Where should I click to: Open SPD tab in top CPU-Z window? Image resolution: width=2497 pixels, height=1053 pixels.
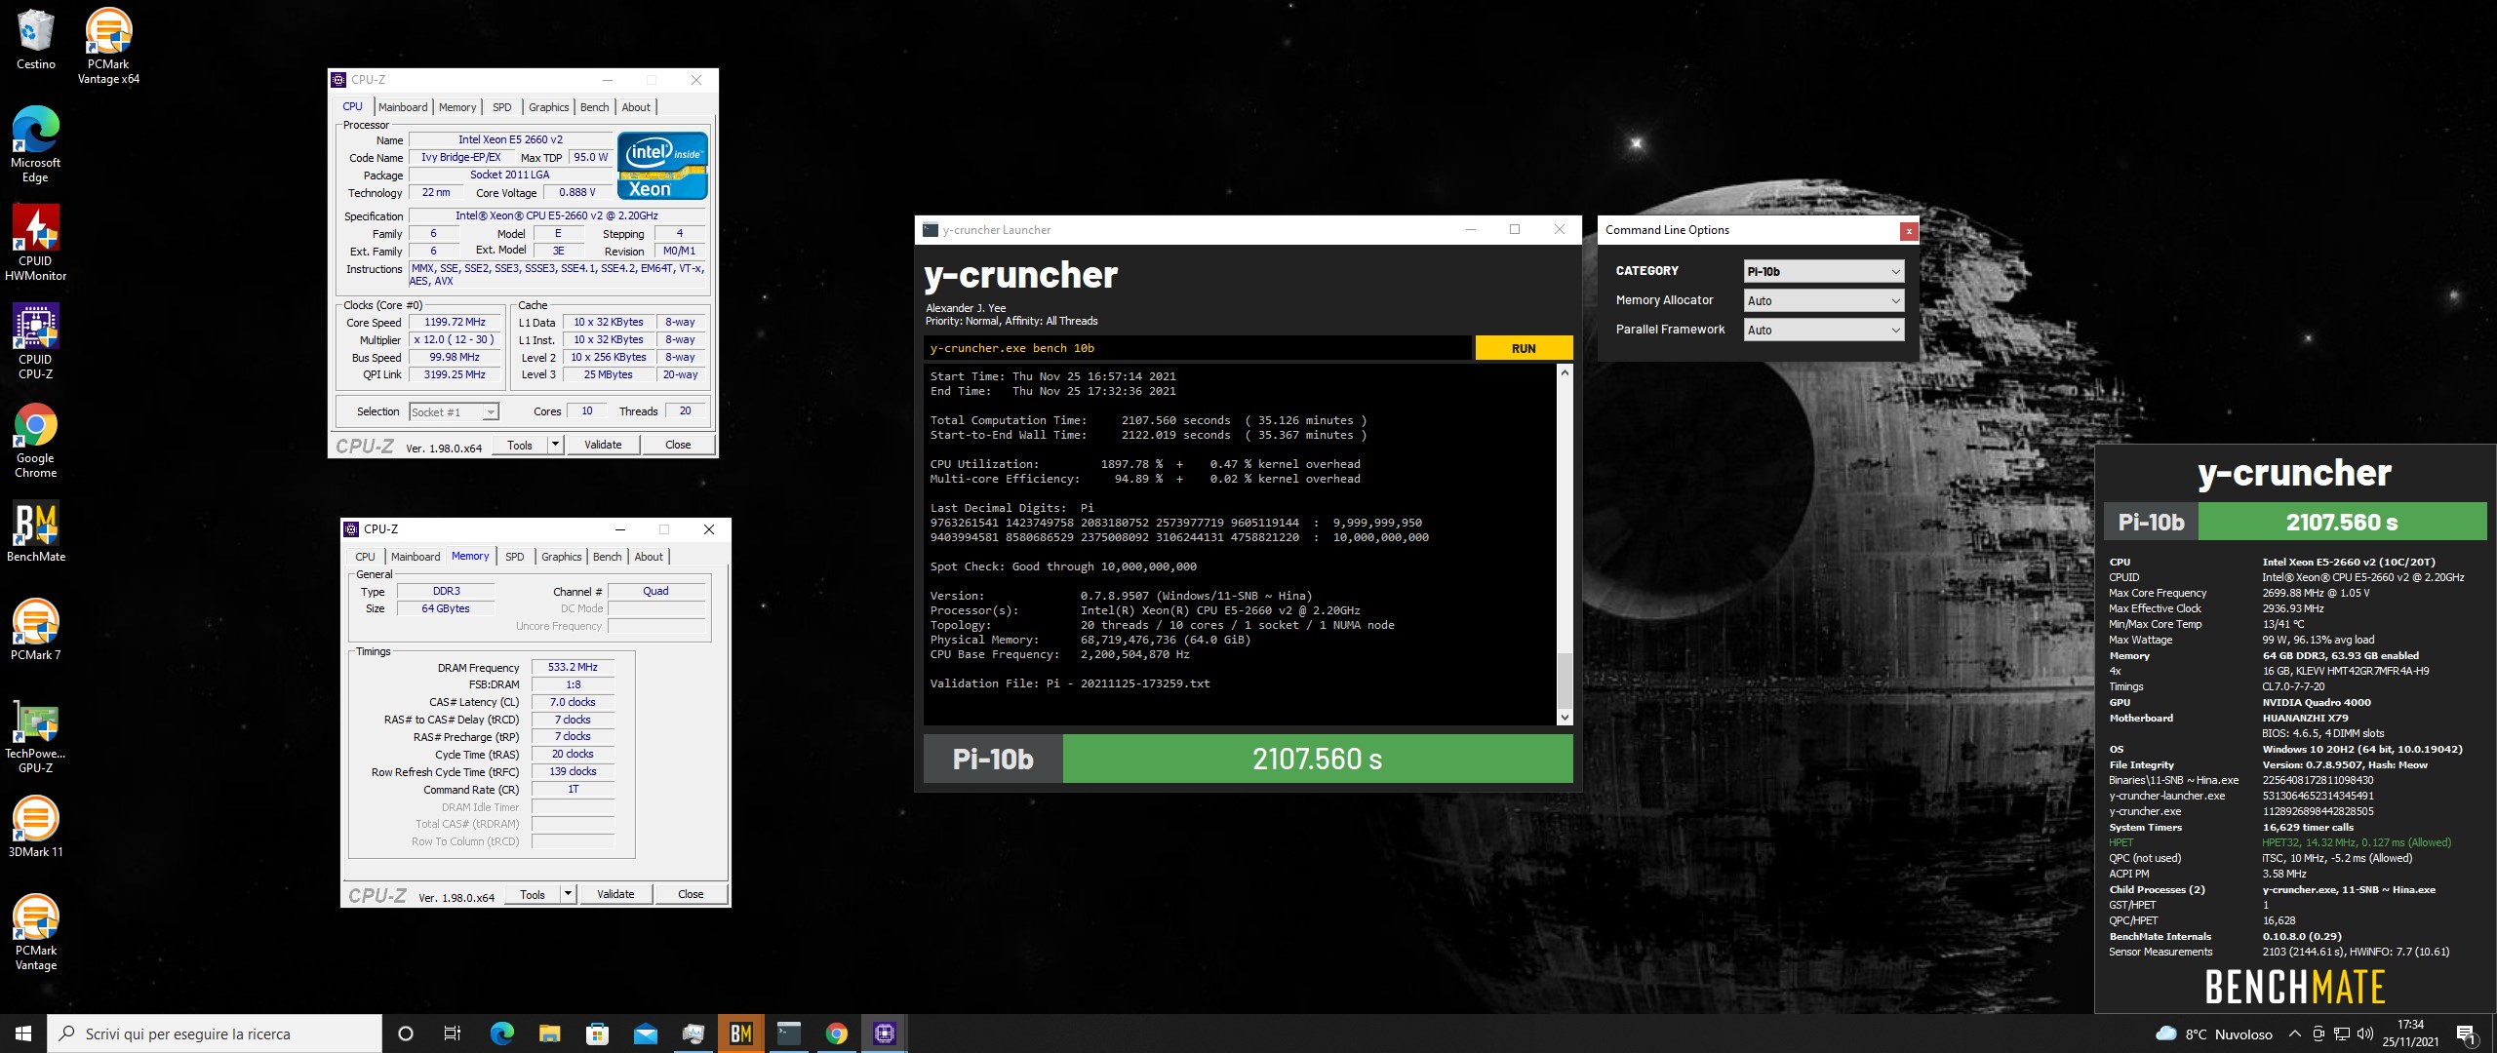502,107
